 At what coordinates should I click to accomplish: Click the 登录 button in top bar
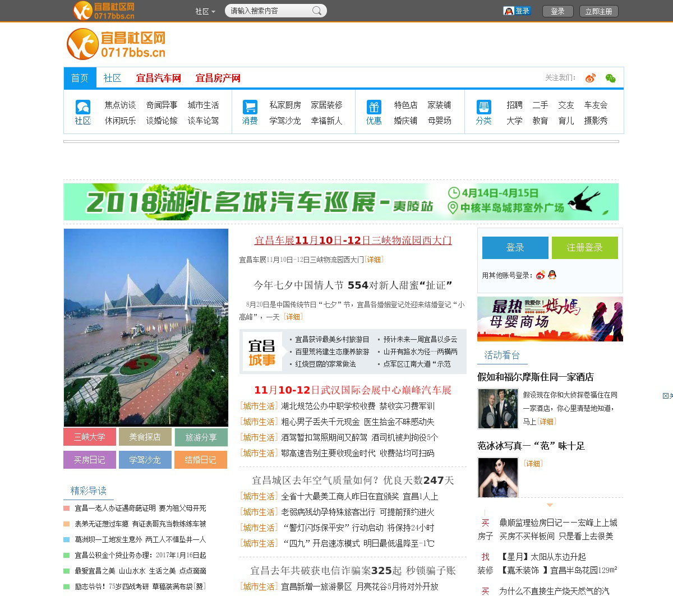click(x=557, y=11)
